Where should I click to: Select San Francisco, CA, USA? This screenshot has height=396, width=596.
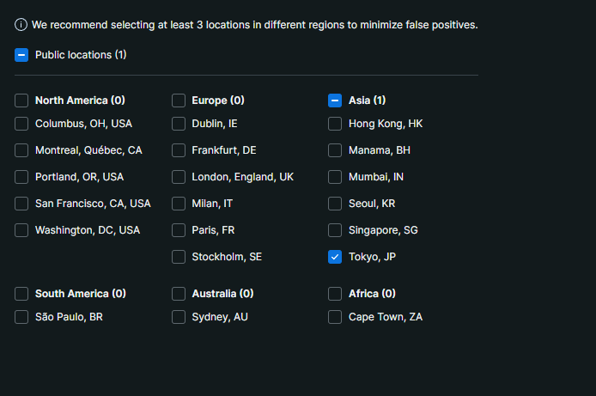click(21, 204)
